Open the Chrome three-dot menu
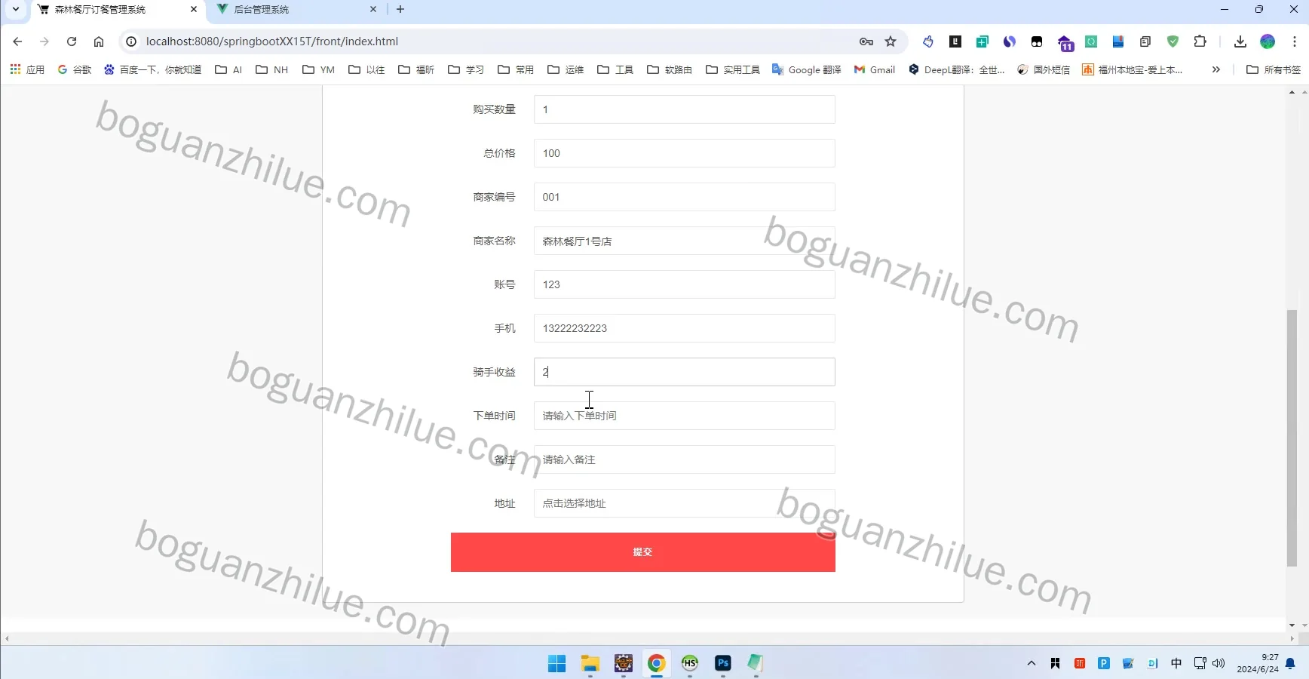 [x=1295, y=41]
